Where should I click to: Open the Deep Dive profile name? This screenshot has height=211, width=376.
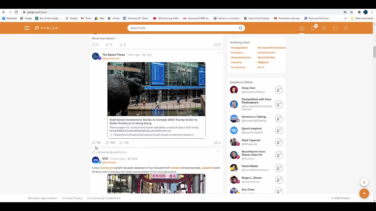pyautogui.click(x=248, y=88)
